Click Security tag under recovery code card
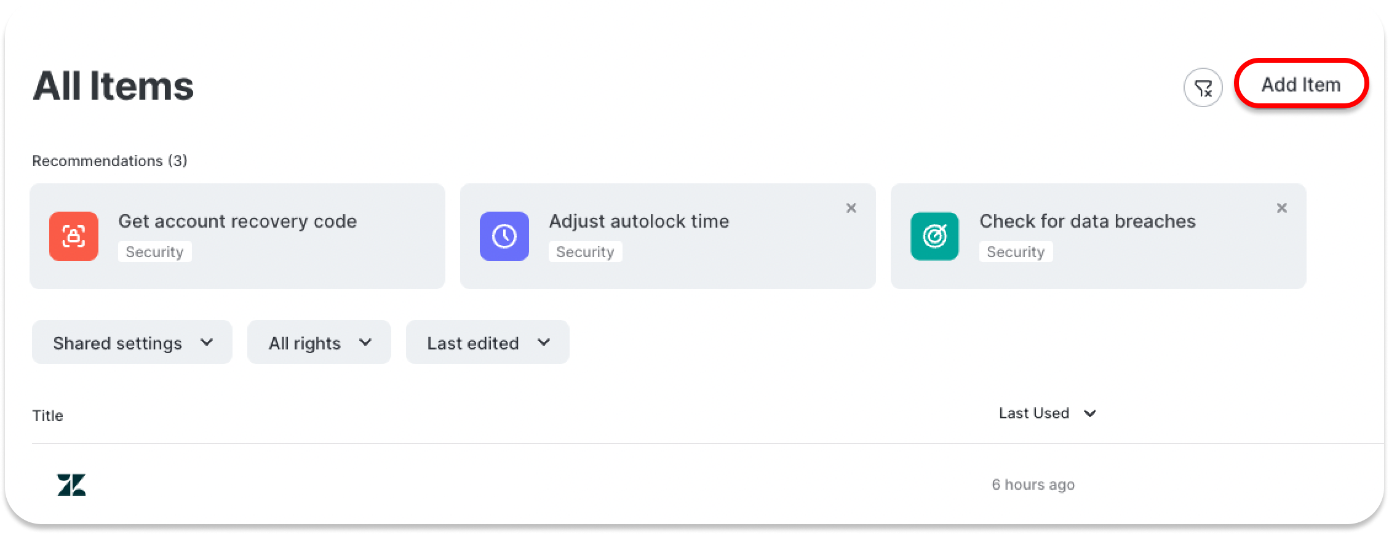The image size is (1389, 534). pyautogui.click(x=155, y=252)
